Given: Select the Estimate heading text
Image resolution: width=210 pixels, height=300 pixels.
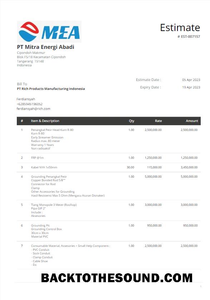Looking at the screenshot, I should (180, 27).
